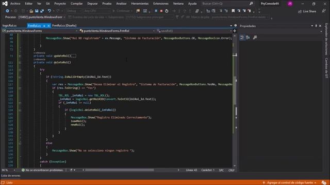Show categorized view in Propiedades
Screen dimensions: 330x185
click(x=242, y=38)
